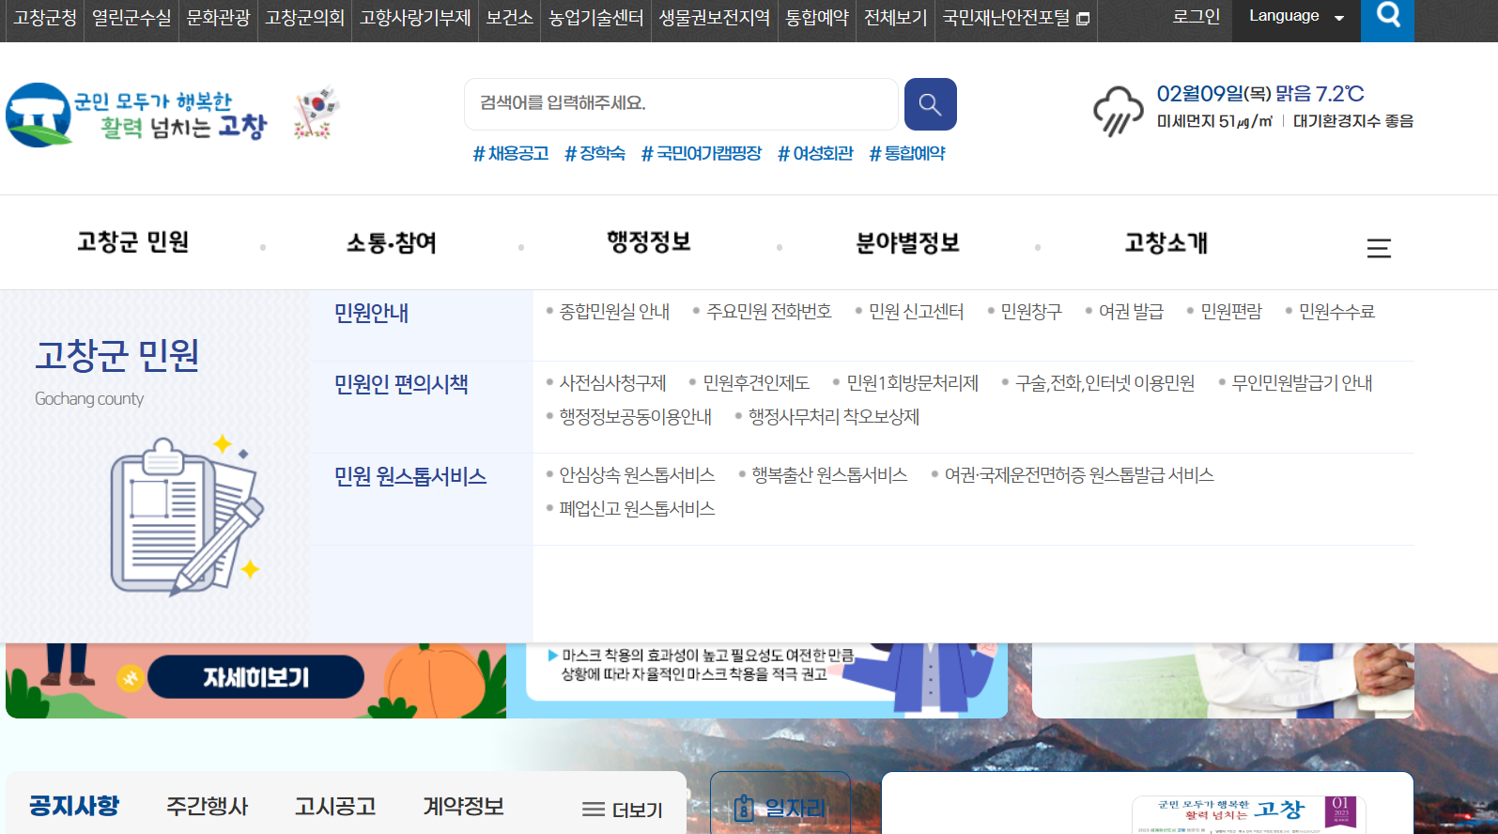Click the 더보기 list icon
Viewport: 1498px width, 834px height.
(x=593, y=810)
